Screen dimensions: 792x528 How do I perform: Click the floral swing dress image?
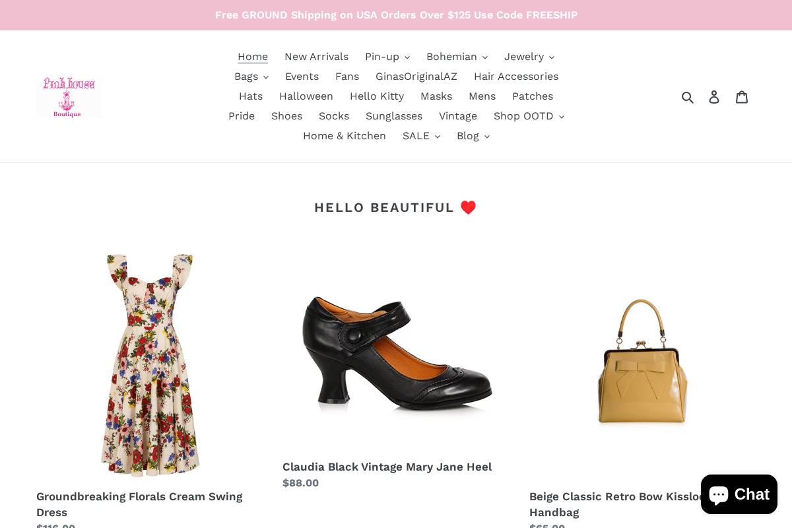coord(150,365)
